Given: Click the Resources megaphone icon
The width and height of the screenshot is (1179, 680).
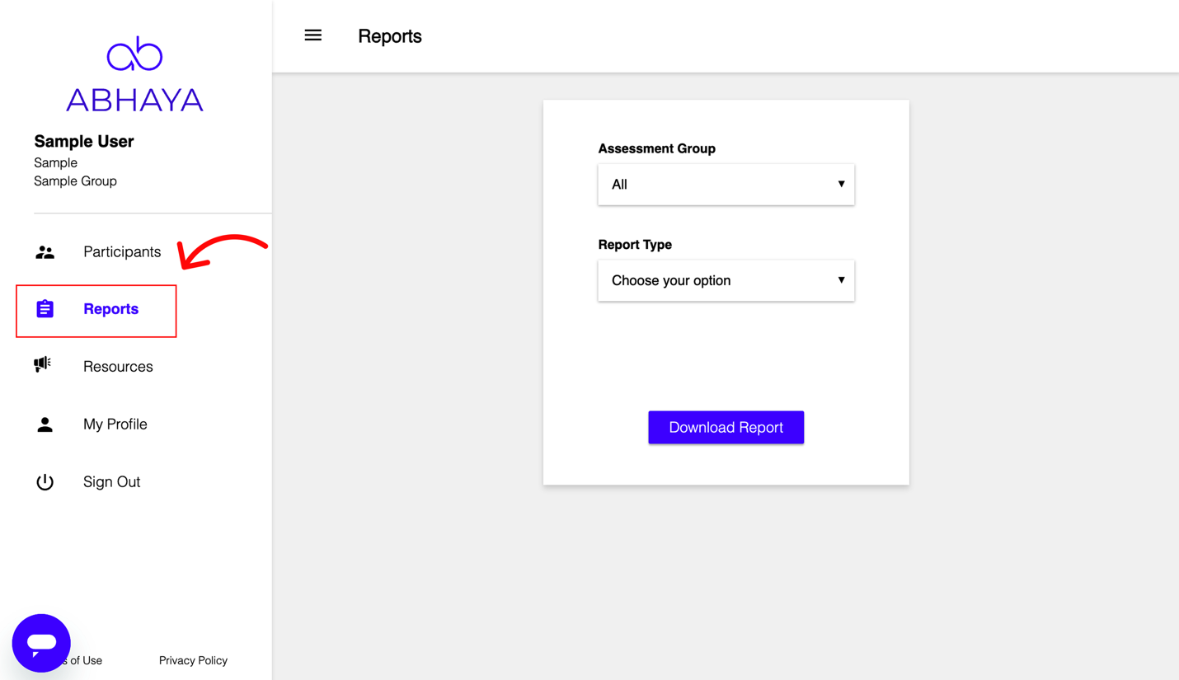Looking at the screenshot, I should [43, 364].
